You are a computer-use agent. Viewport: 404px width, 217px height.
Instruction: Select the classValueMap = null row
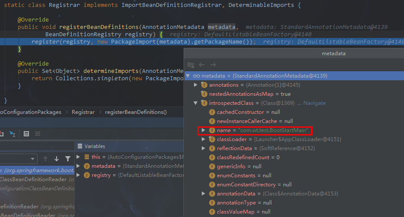pyautogui.click(x=294, y=212)
